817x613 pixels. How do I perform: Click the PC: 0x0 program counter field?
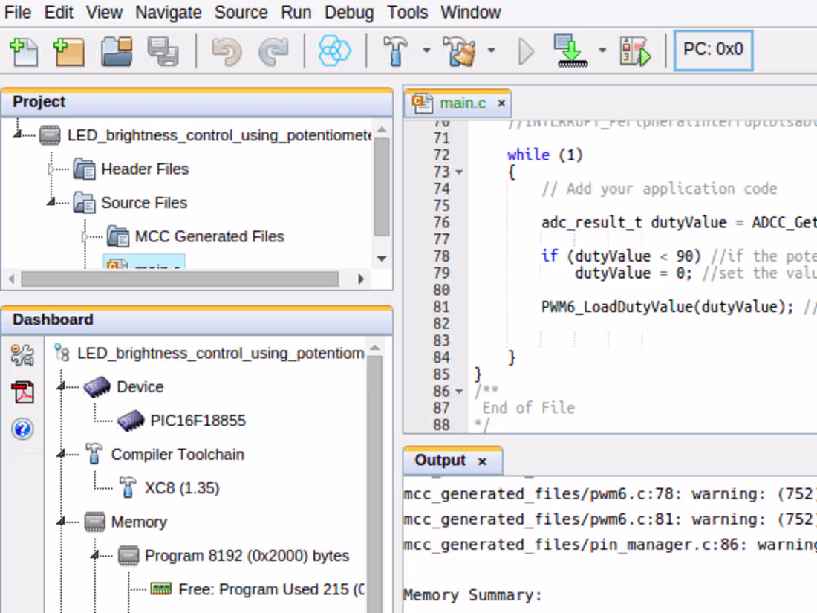click(x=713, y=51)
